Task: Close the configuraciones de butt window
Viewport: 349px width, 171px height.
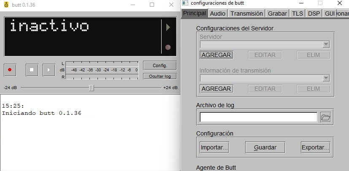Action: pyautogui.click(x=339, y=3)
